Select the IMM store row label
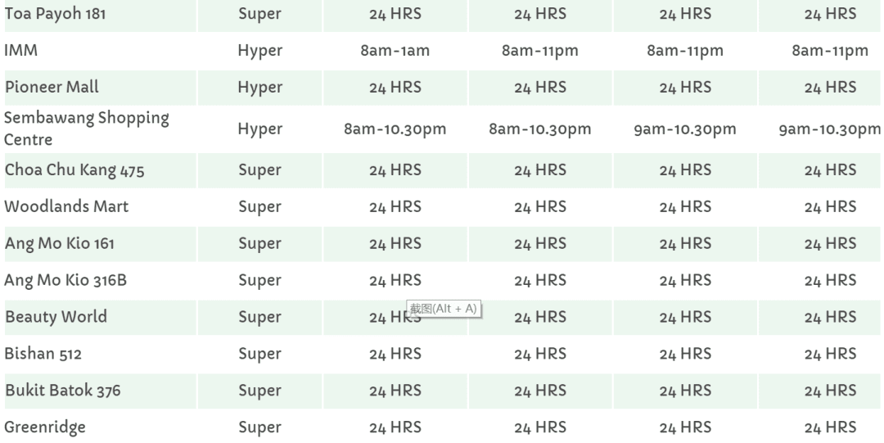Viewport: 884px width, 443px height. 21,51
